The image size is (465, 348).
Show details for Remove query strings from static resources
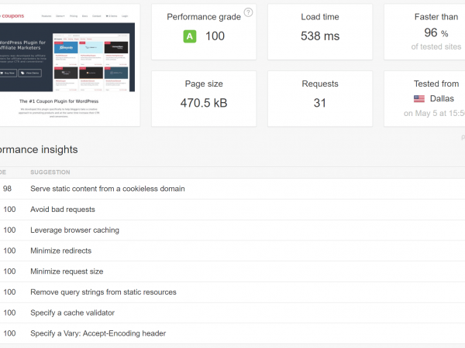click(103, 292)
